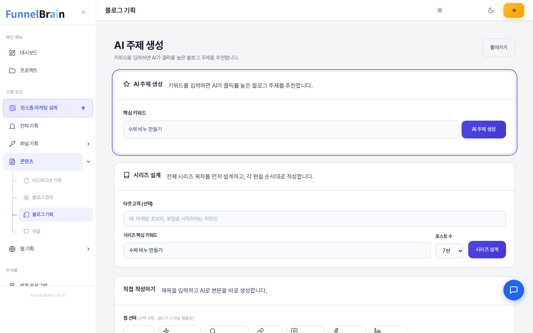Image resolution: width=533 pixels, height=333 pixels.
Task: Open 리드마그넷 기획 submenu item
Action: [x=56, y=181]
